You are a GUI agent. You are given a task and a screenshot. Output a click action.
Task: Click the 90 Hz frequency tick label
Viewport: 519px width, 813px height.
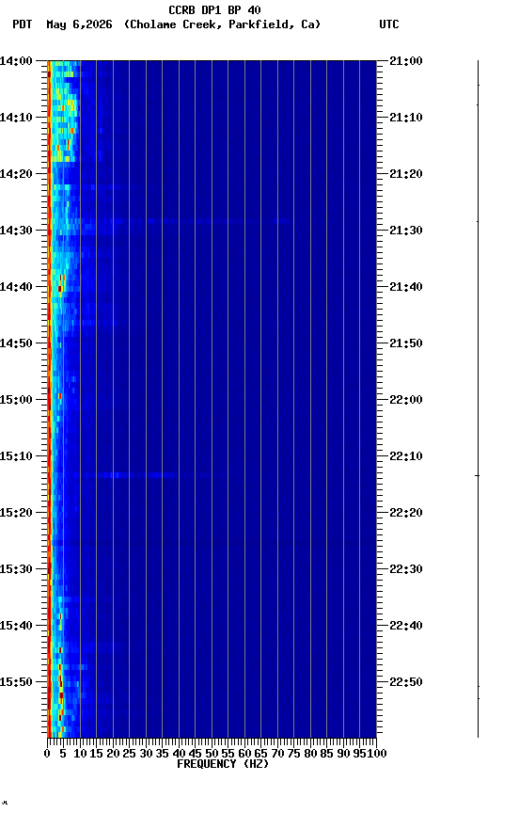[x=343, y=754]
